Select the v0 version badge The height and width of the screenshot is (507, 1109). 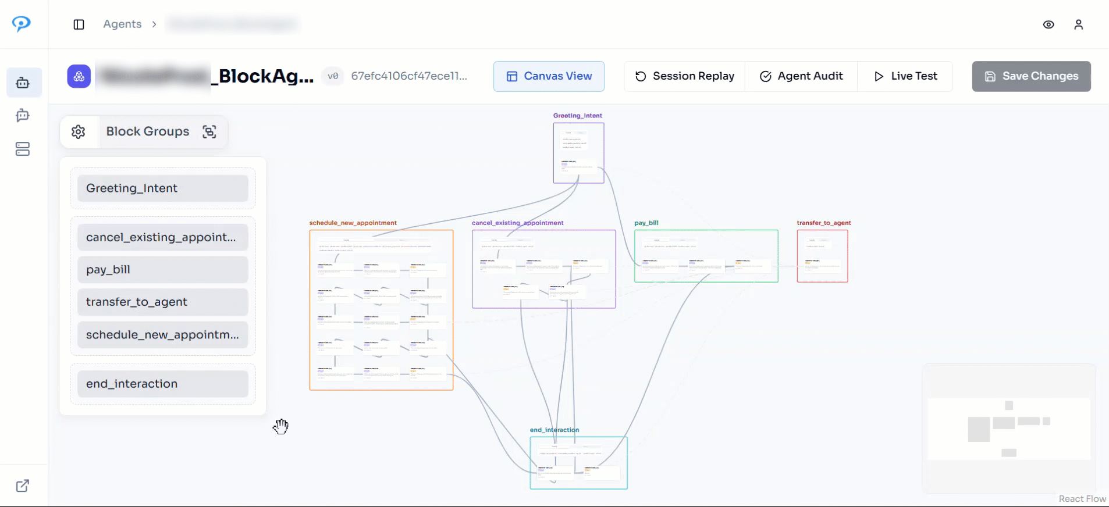click(x=333, y=76)
